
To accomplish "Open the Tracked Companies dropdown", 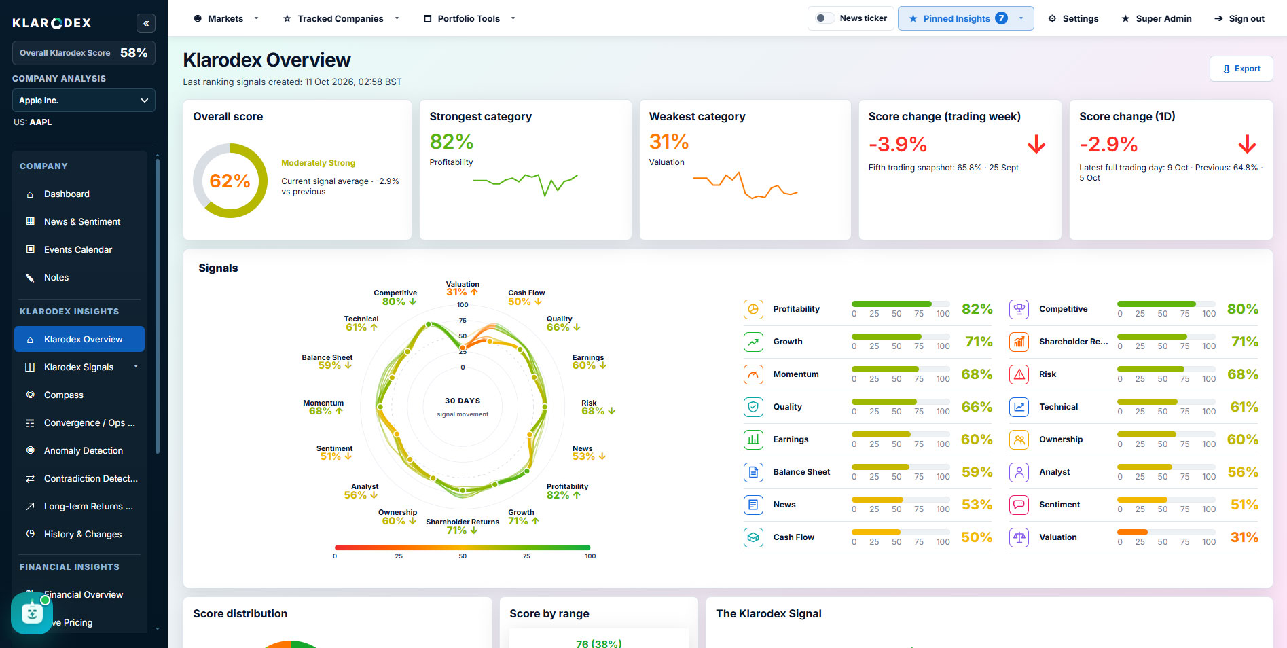I will [341, 18].
